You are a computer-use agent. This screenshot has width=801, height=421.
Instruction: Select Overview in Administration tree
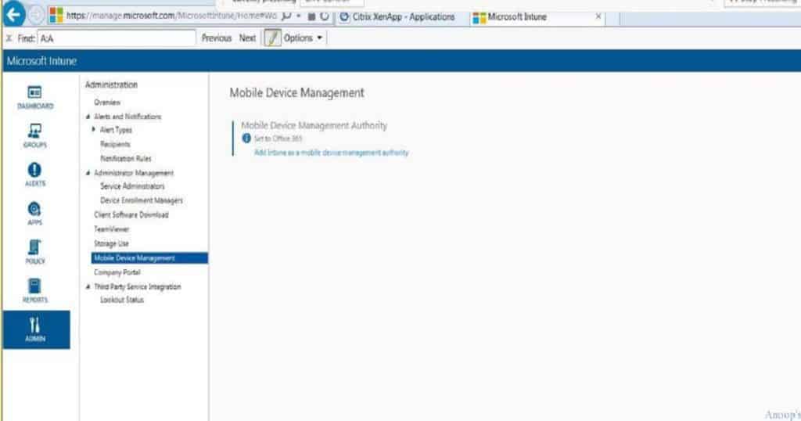(107, 103)
